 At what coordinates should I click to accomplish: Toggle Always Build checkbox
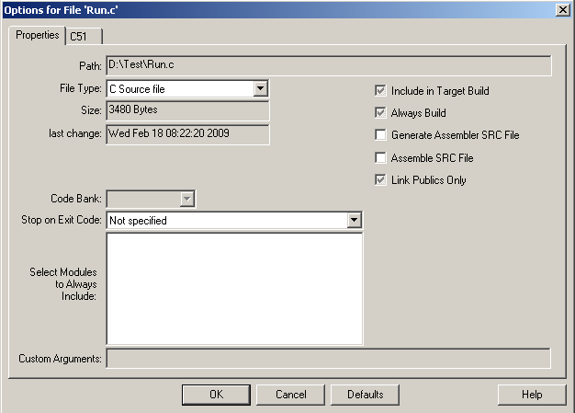pos(380,113)
